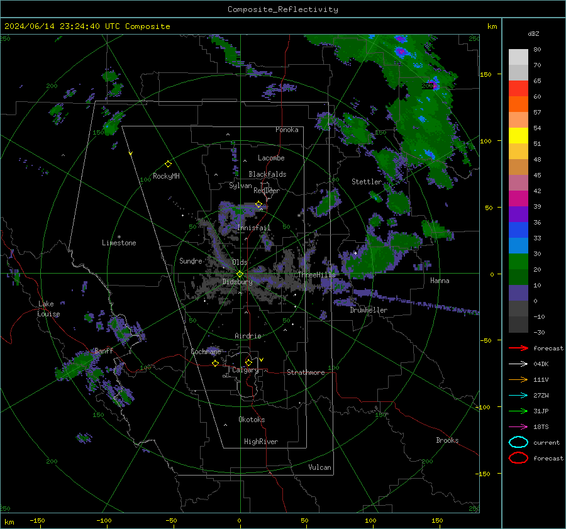Click the Lake Louise label
The image size is (566, 529).
point(48,309)
